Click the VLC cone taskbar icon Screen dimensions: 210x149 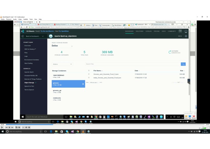point(83,132)
